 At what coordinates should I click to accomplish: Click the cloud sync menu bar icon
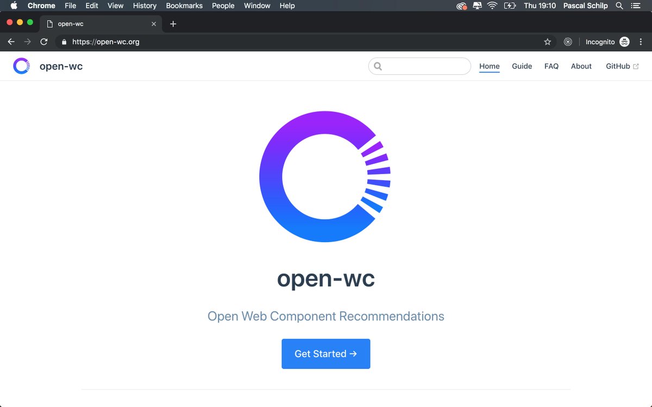pyautogui.click(x=462, y=6)
